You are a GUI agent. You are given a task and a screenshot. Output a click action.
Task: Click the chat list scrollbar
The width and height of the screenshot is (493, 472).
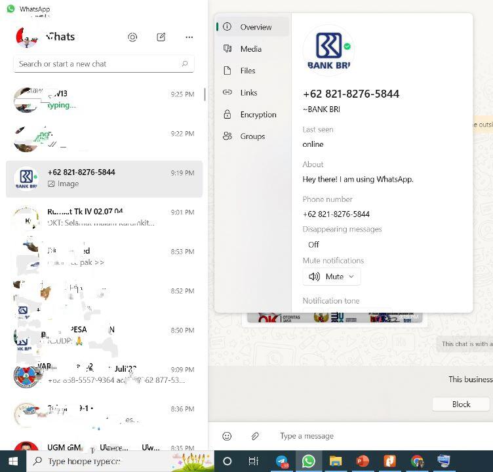(x=205, y=94)
